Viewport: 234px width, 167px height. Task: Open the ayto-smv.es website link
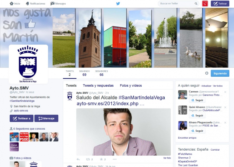tap(21, 111)
